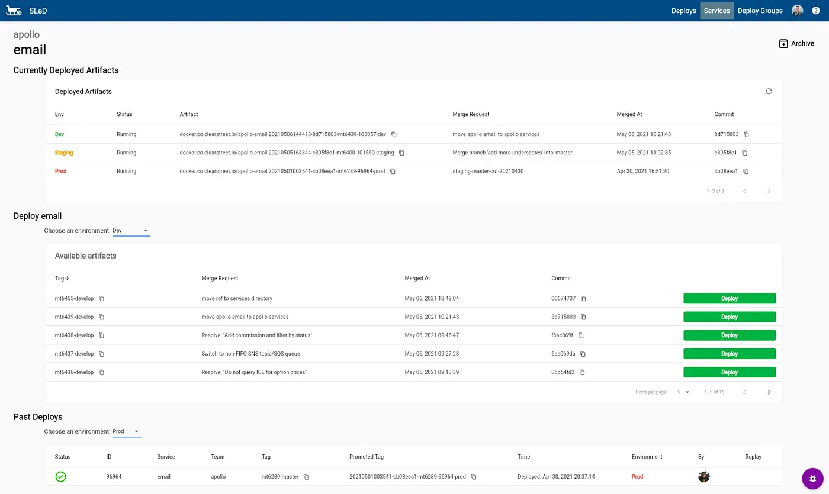Open the Past Deploys environment dropdown
This screenshot has height=494, width=829.
pyautogui.click(x=126, y=431)
